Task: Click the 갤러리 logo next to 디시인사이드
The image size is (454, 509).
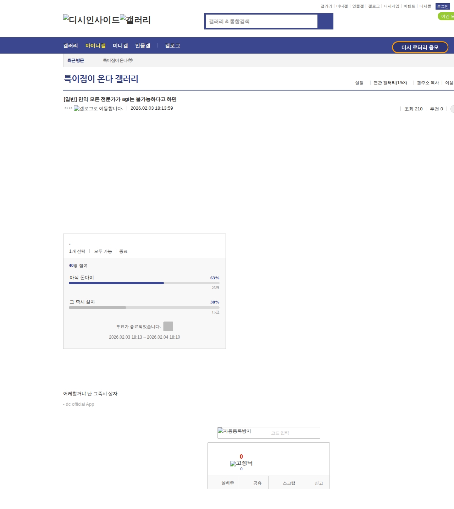Action: [135, 20]
